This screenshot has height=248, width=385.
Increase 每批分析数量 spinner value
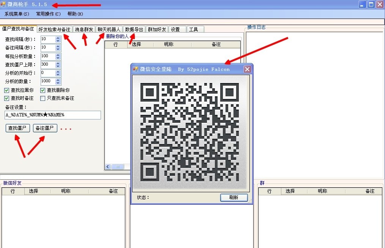pos(58,55)
